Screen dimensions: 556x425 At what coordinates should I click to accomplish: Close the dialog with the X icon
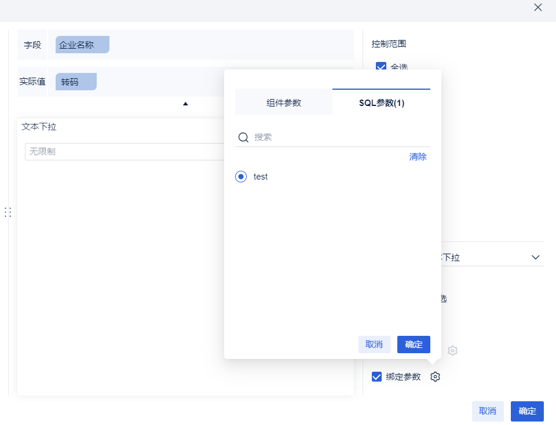pyautogui.click(x=538, y=8)
